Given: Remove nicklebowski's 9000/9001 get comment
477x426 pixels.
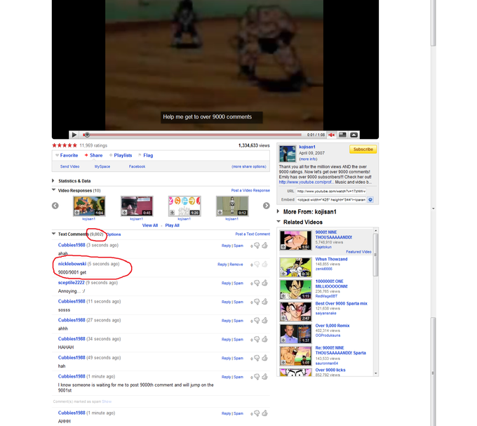Looking at the screenshot, I should pos(236,265).
